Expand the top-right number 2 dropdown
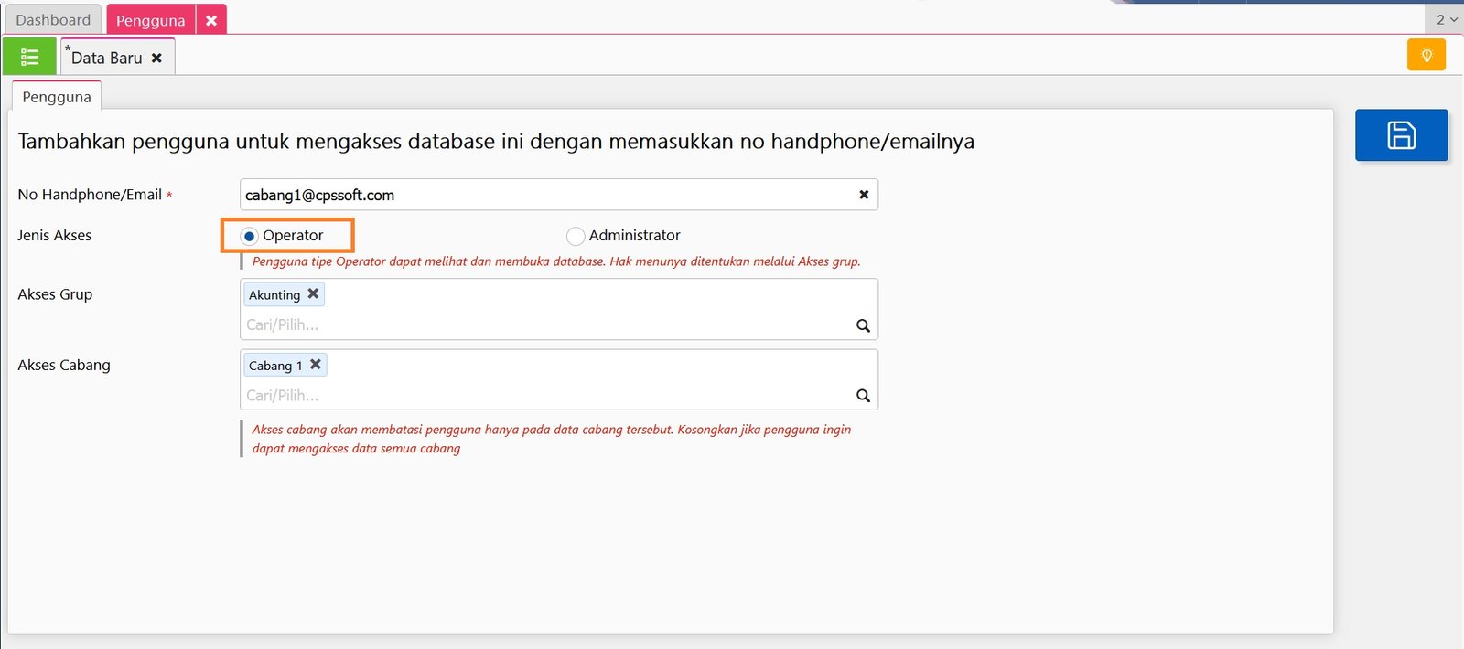 [x=1446, y=19]
